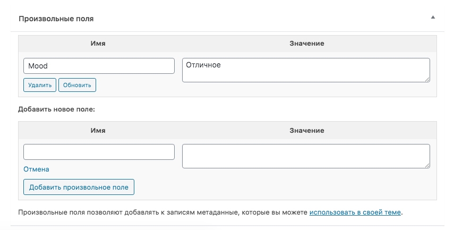Click resize handle of the Отличное textarea
This screenshot has height=230, width=454.
pyautogui.click(x=427, y=80)
